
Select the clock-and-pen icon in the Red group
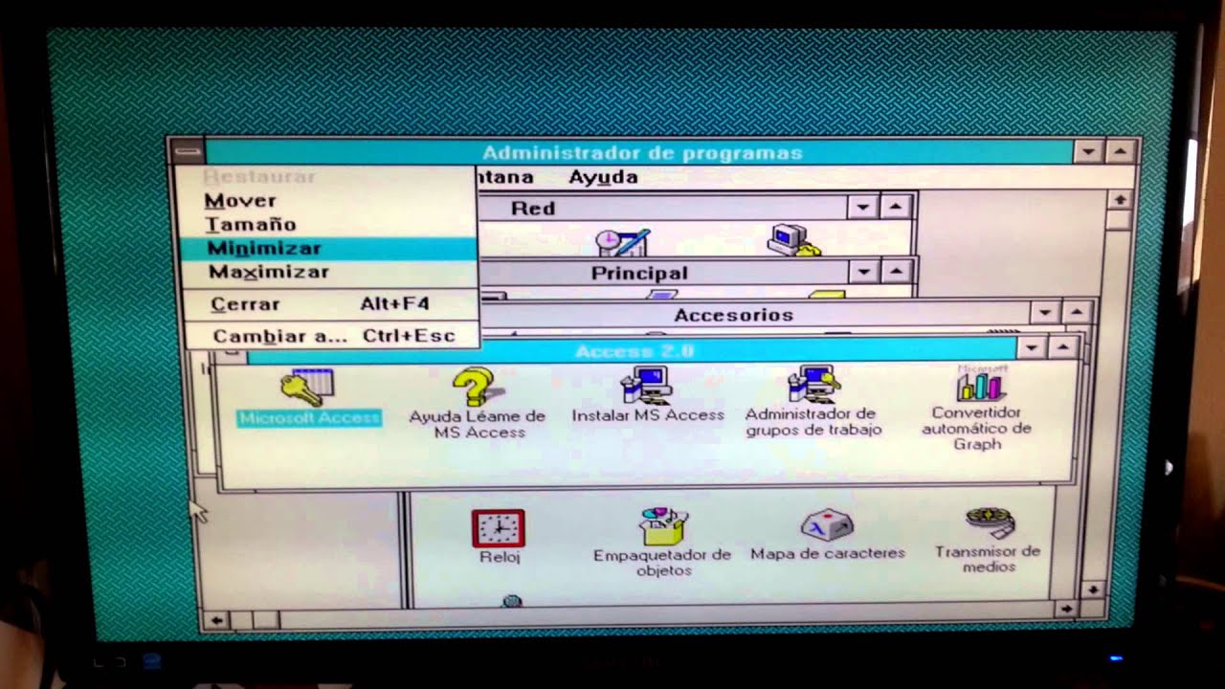coord(623,242)
